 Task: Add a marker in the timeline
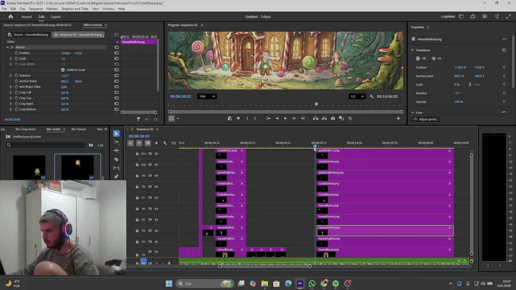(x=156, y=143)
